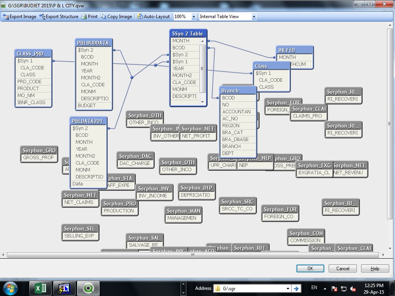The image size is (395, 296).
Task: Print the table viewer diagram
Action: (x=89, y=17)
